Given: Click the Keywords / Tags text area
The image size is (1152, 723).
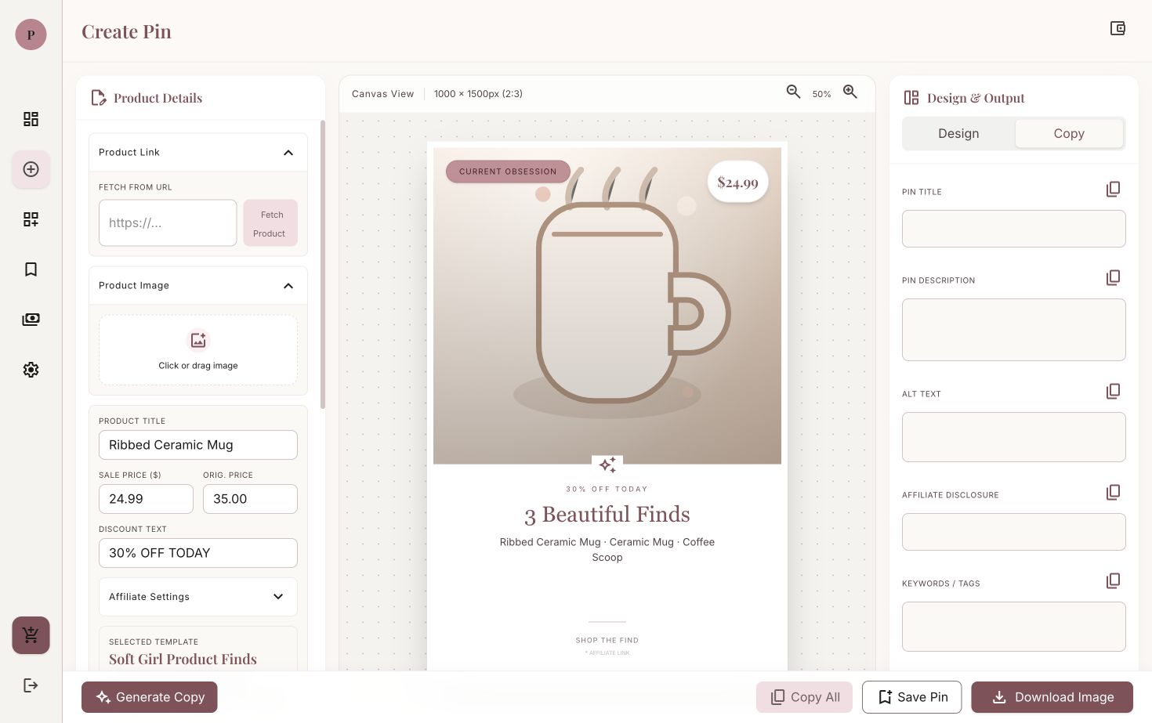Looking at the screenshot, I should point(1014,627).
